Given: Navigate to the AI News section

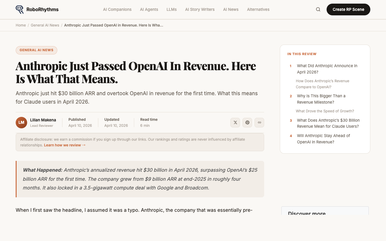Looking at the screenshot, I should pos(231,9).
